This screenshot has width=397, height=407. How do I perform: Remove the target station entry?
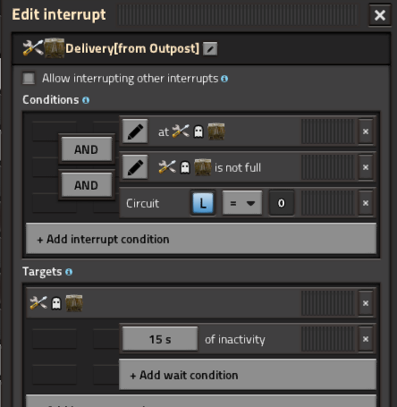(366, 303)
